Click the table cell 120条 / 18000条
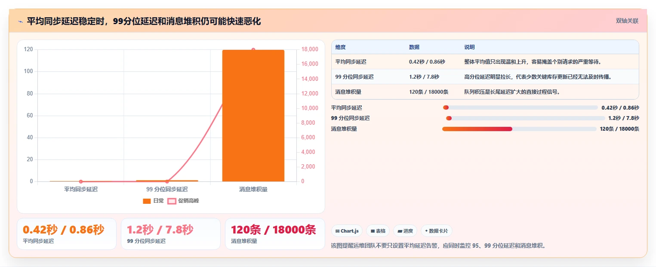The image size is (656, 267). pos(429,92)
